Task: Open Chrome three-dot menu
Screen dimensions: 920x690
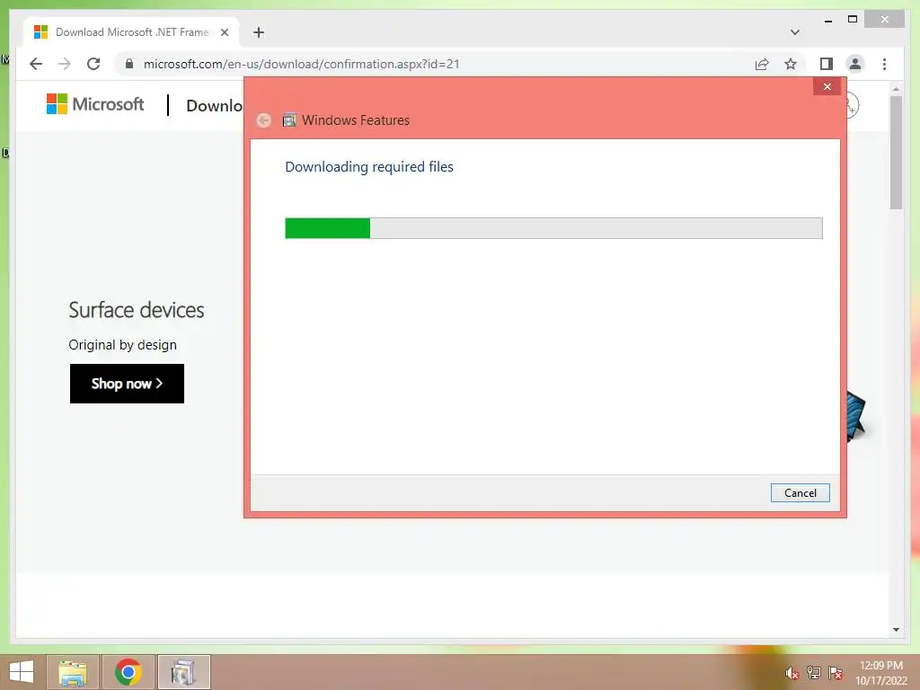Action: pyautogui.click(x=884, y=64)
